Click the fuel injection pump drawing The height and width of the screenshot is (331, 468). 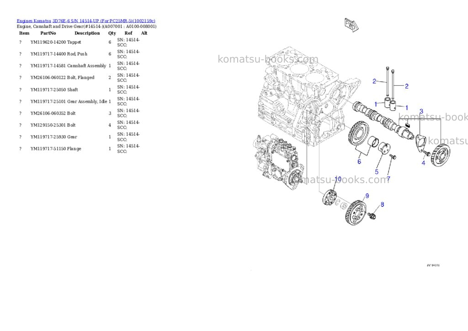tap(278, 161)
